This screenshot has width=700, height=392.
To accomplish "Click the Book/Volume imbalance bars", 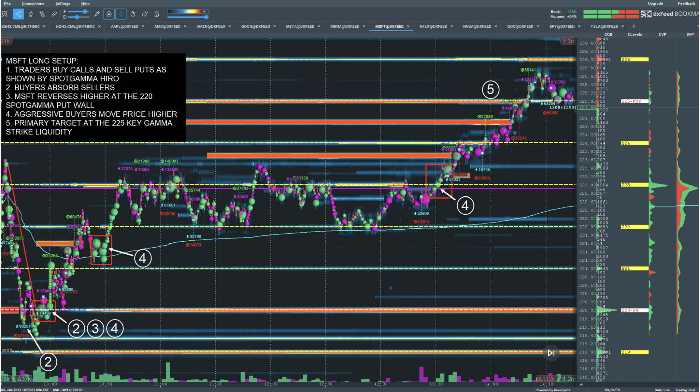I will tap(611, 14).
